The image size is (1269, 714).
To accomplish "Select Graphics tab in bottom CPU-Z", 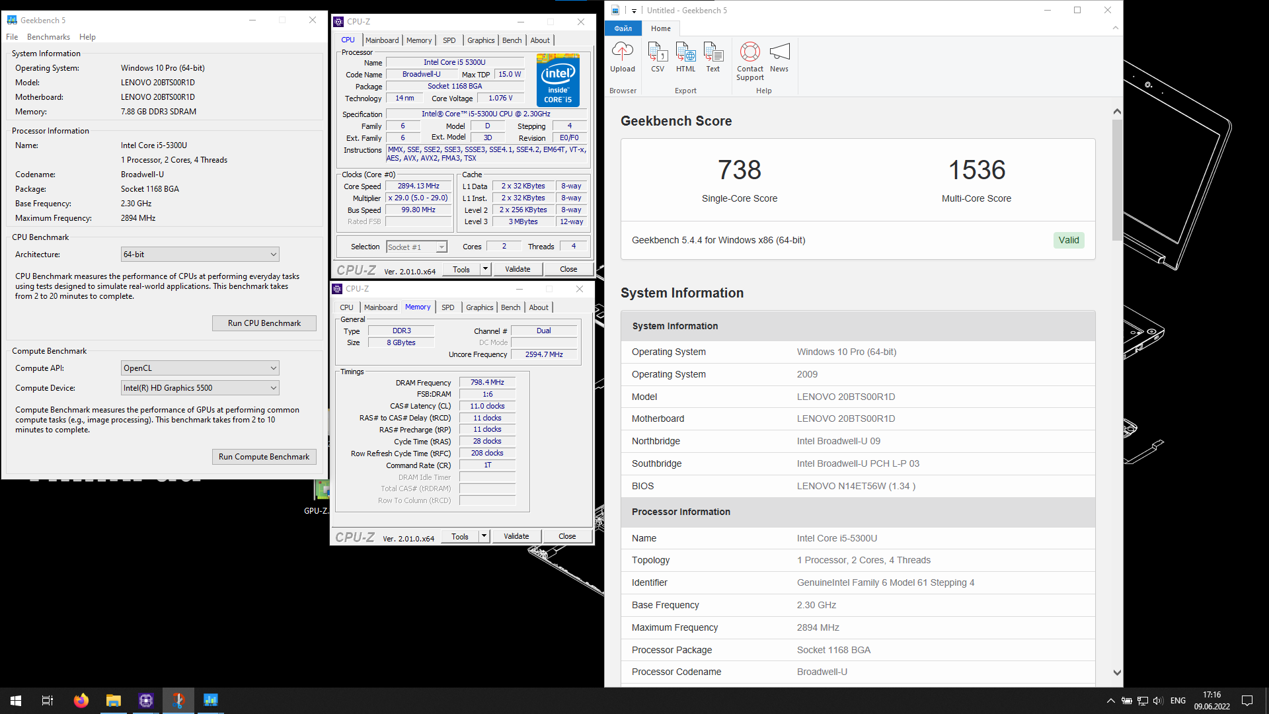I will pos(479,307).
